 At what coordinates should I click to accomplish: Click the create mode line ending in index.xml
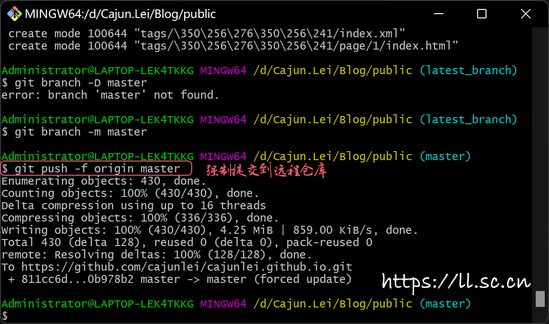(207, 34)
